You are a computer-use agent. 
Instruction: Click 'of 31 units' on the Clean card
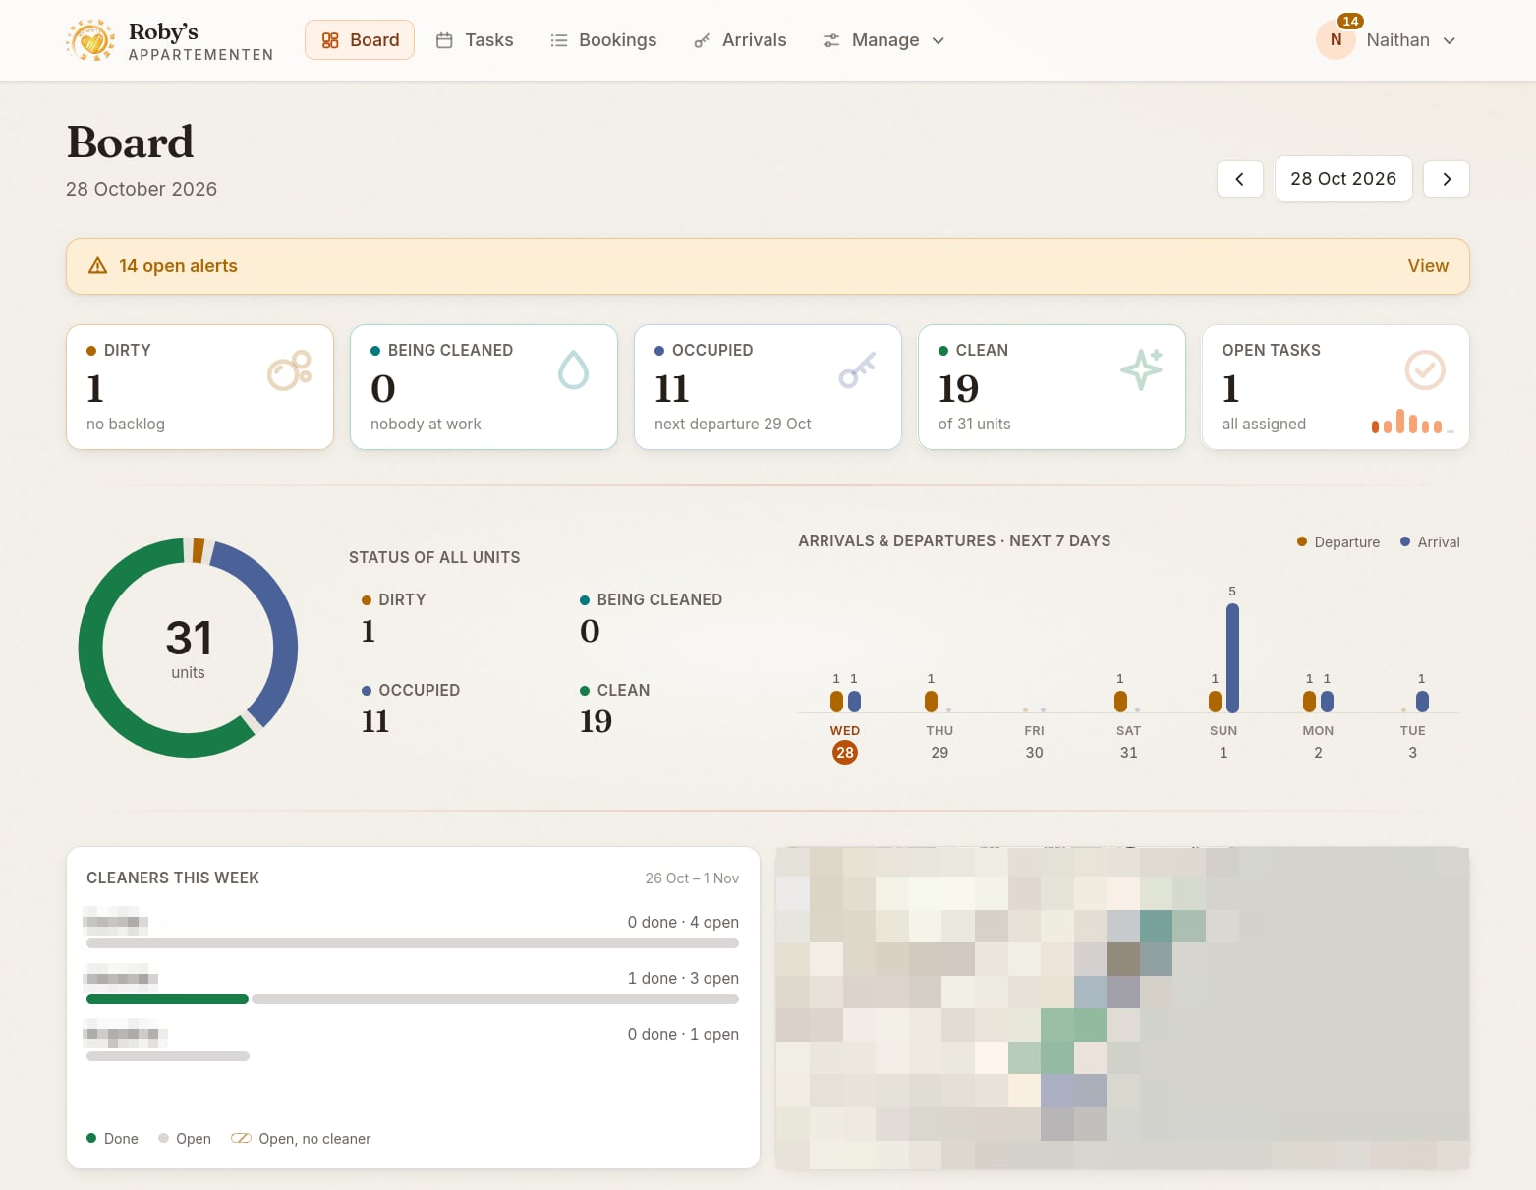975,424
